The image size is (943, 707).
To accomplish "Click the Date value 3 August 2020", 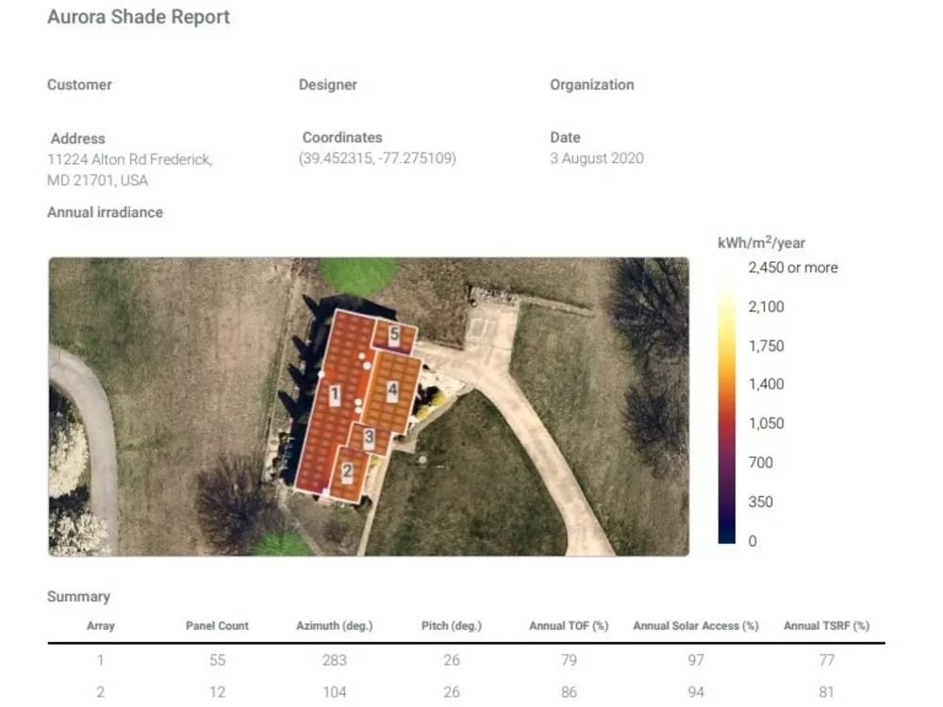I will pos(596,158).
